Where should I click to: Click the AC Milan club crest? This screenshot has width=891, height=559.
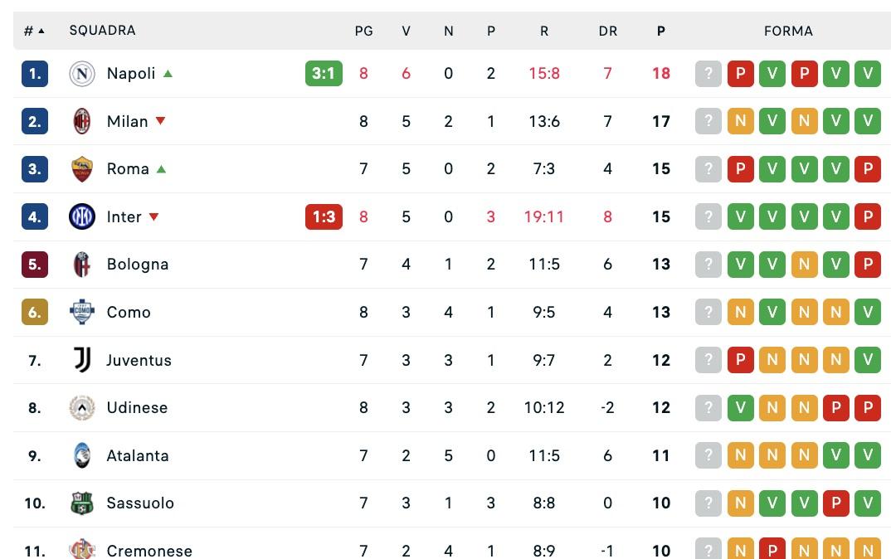(x=82, y=121)
